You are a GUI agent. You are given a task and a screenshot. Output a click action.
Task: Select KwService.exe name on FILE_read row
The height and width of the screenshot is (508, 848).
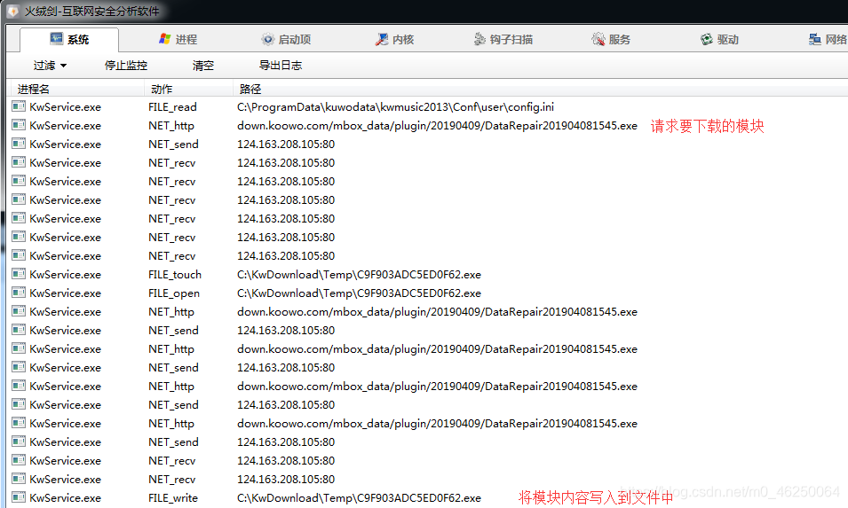pyautogui.click(x=66, y=107)
